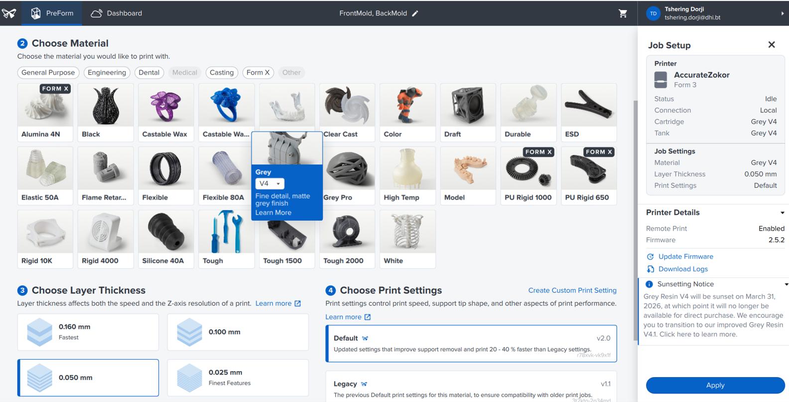789x402 pixels.
Task: Pick the PU Rigid 650 material
Action: [x=589, y=176]
